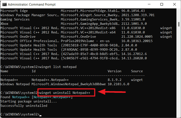Click 'Microsoft.VC++2012Redist-x64' id
181x118 pixels.
(88, 32)
